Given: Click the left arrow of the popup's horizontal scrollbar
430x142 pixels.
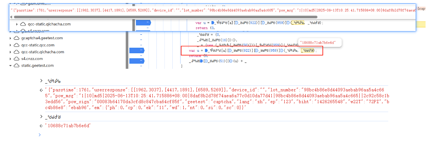Looking at the screenshot, I should tap(11, 17).
